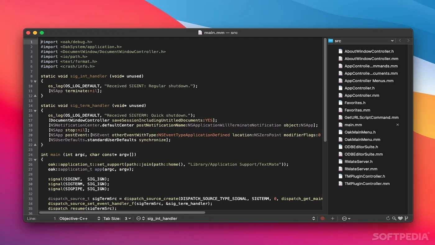Go back with the left browser chevron
This screenshot has height=245, width=435.
400,40
